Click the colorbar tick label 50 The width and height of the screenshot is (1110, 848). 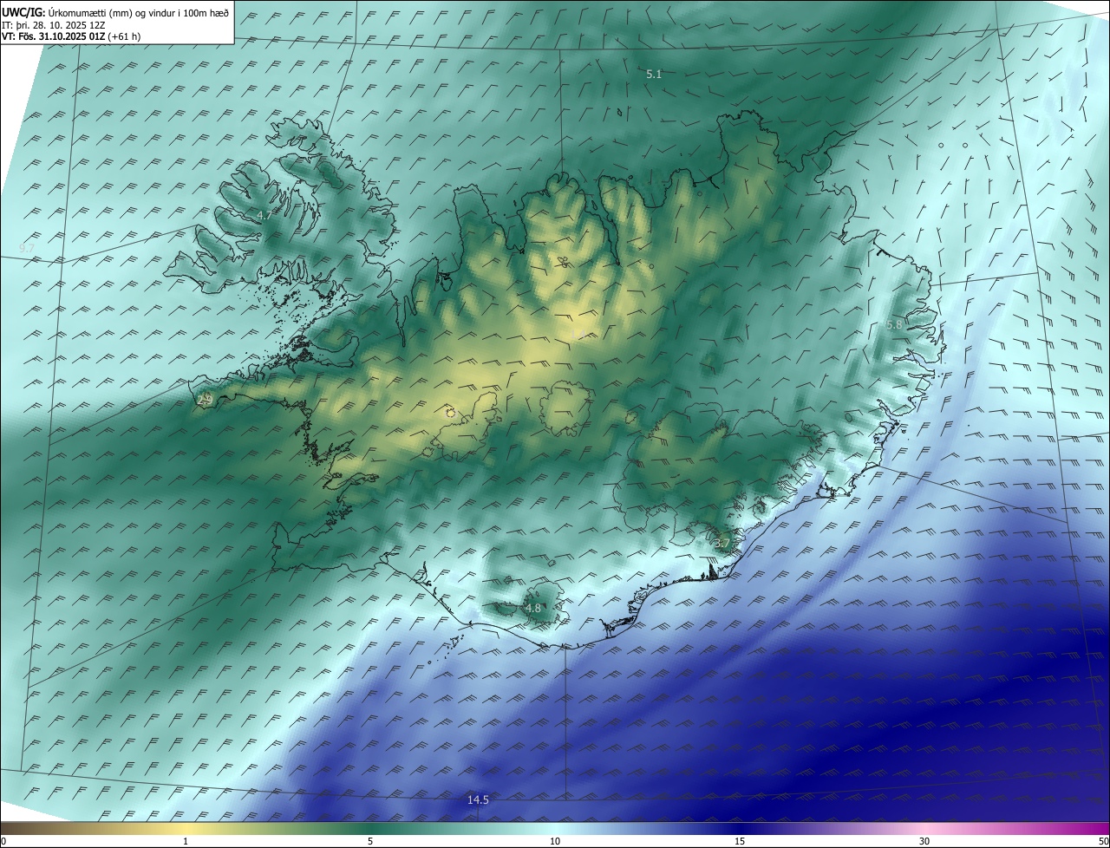click(1103, 841)
